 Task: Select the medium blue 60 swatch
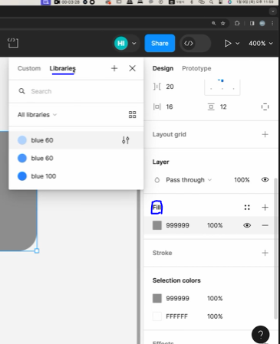[x=22, y=158]
